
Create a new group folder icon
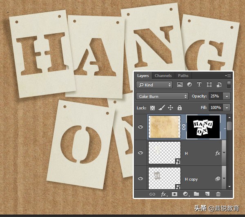pos(196,194)
